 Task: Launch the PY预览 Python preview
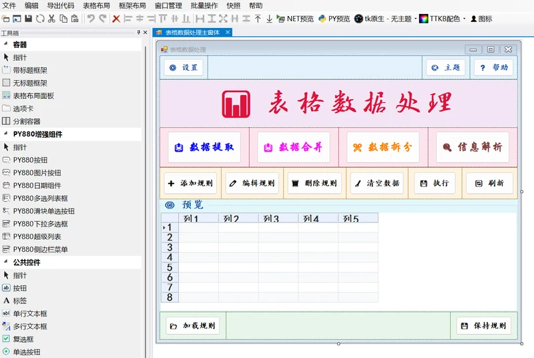pos(334,19)
